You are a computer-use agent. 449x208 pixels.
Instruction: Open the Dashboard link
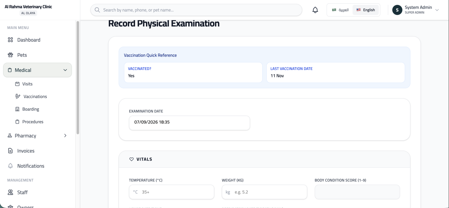coord(29,40)
